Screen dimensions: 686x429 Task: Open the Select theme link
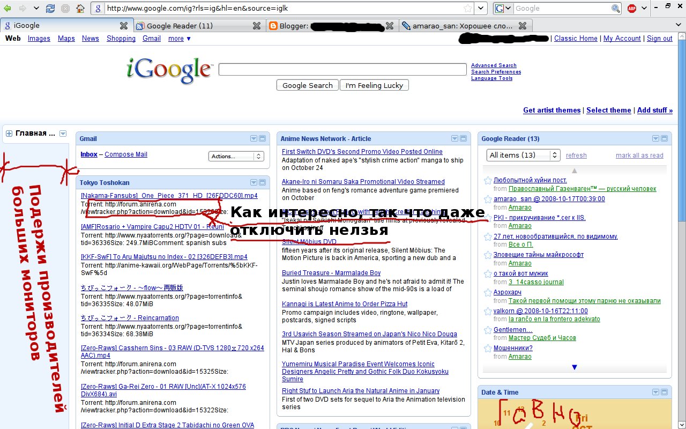tap(609, 110)
